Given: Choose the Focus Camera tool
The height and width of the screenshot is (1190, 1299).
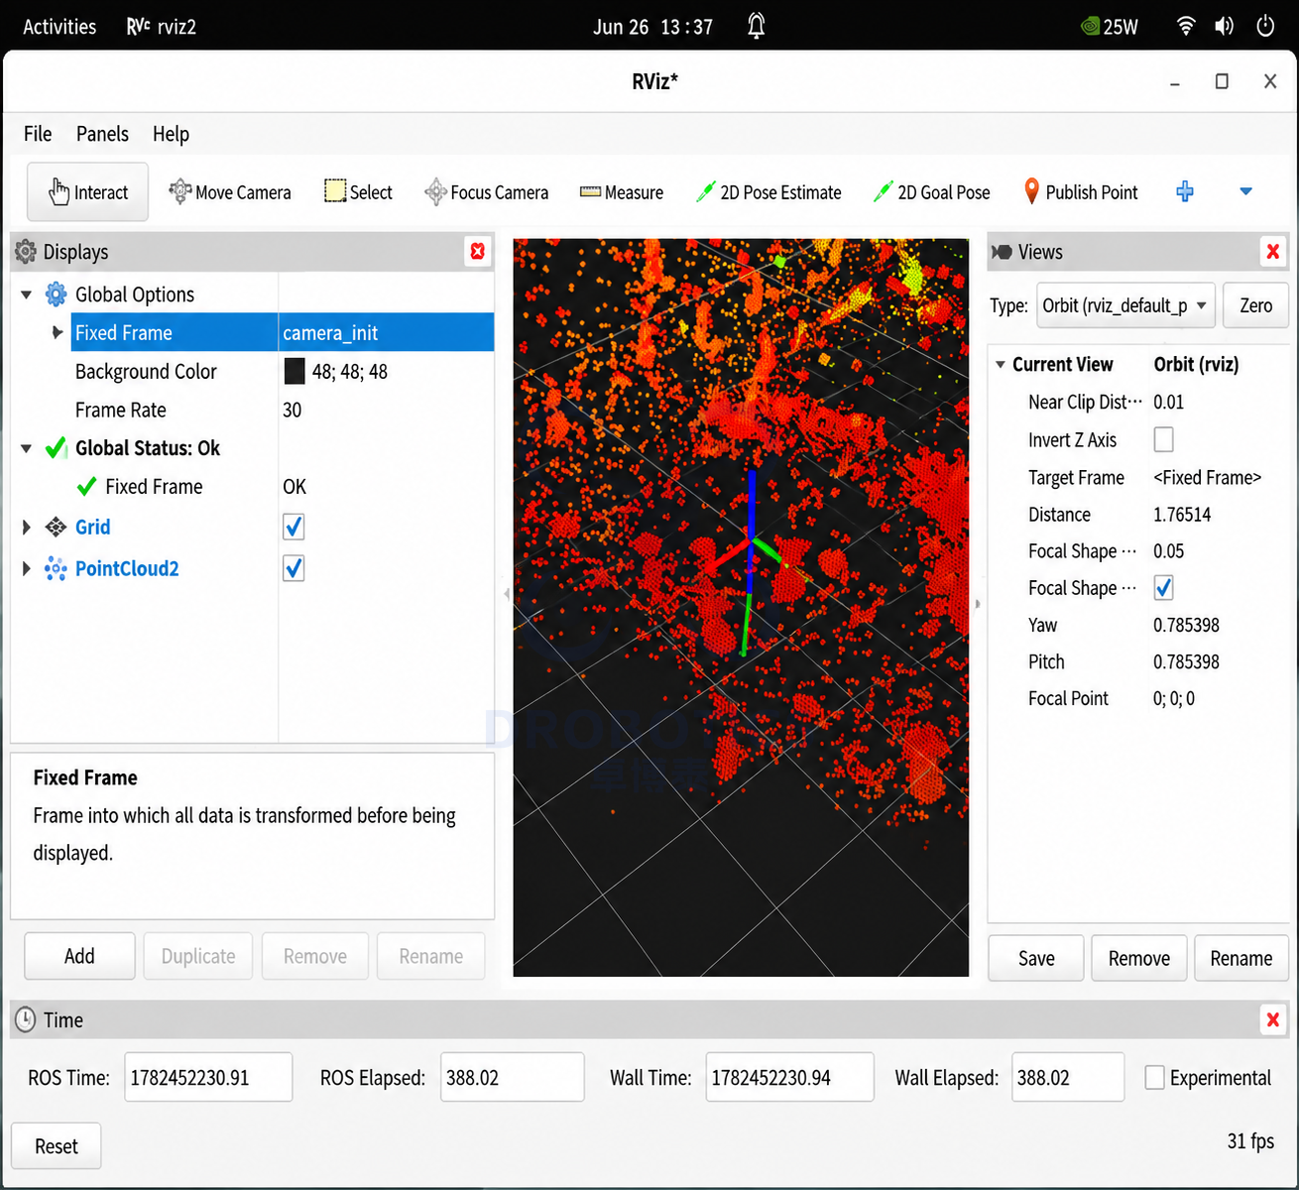Looking at the screenshot, I should coord(486,192).
